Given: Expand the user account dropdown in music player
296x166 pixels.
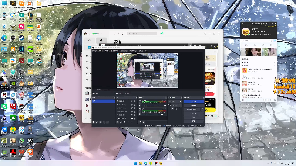Looking at the screenshot, I should click(101, 34).
